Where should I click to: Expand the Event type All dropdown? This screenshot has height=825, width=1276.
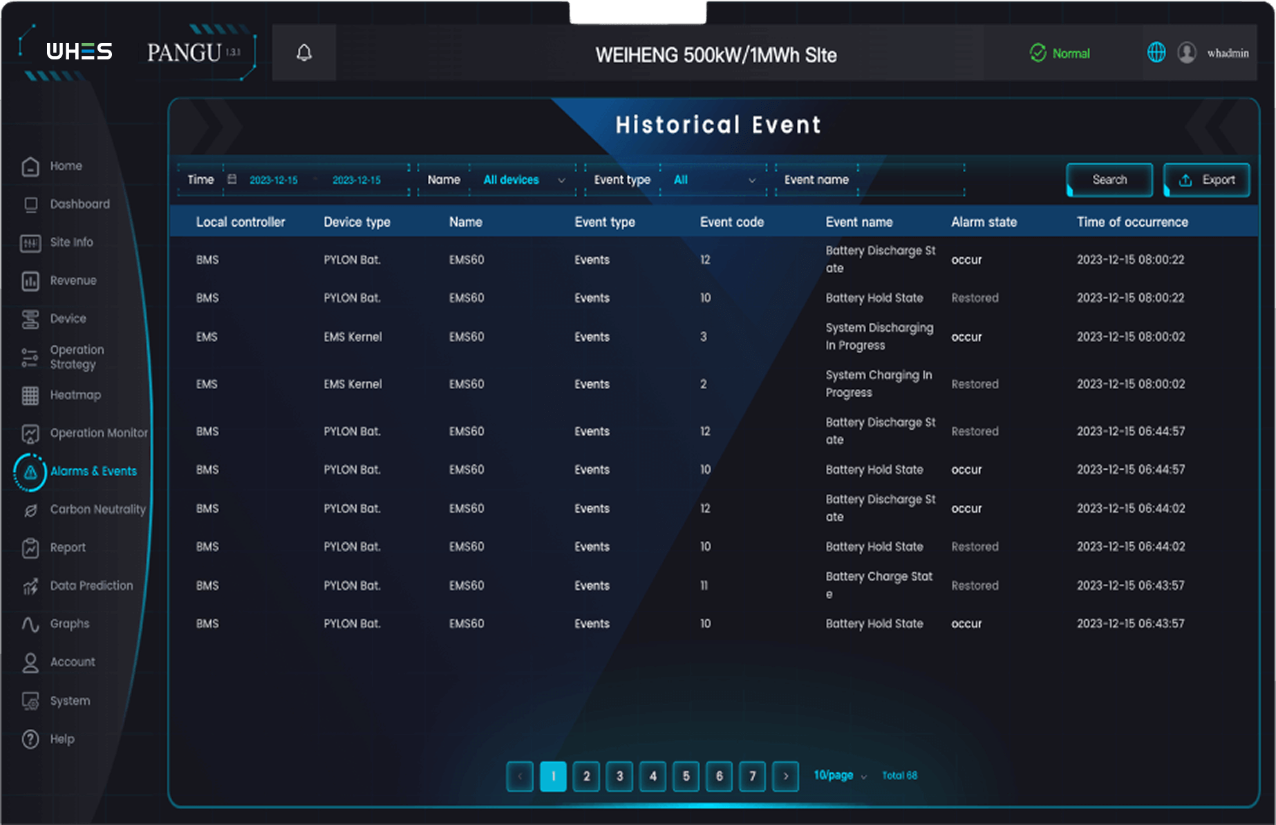coord(714,180)
